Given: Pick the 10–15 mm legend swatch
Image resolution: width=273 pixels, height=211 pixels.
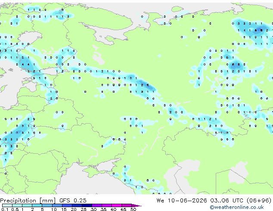Looking at the screenshot, I should coord(57,205).
